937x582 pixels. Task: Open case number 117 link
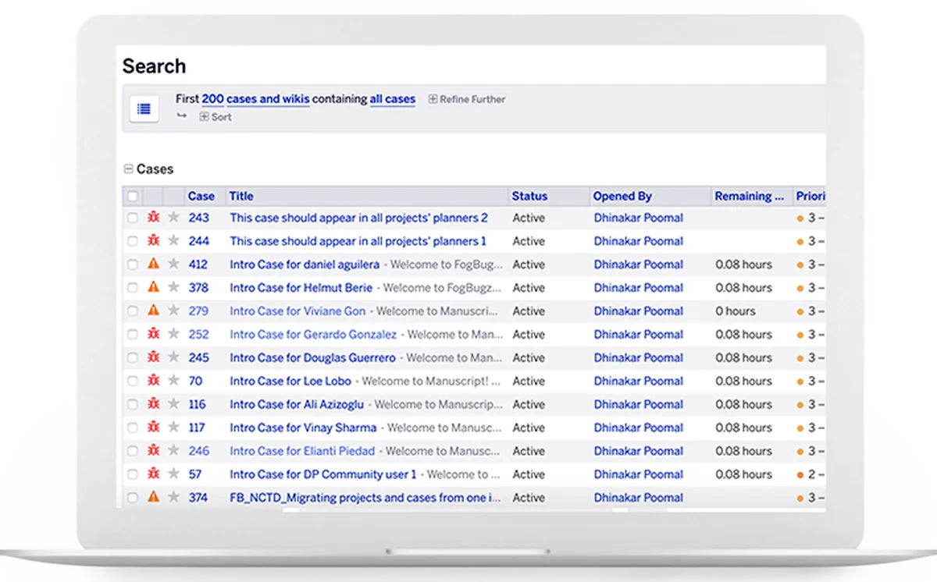[197, 428]
